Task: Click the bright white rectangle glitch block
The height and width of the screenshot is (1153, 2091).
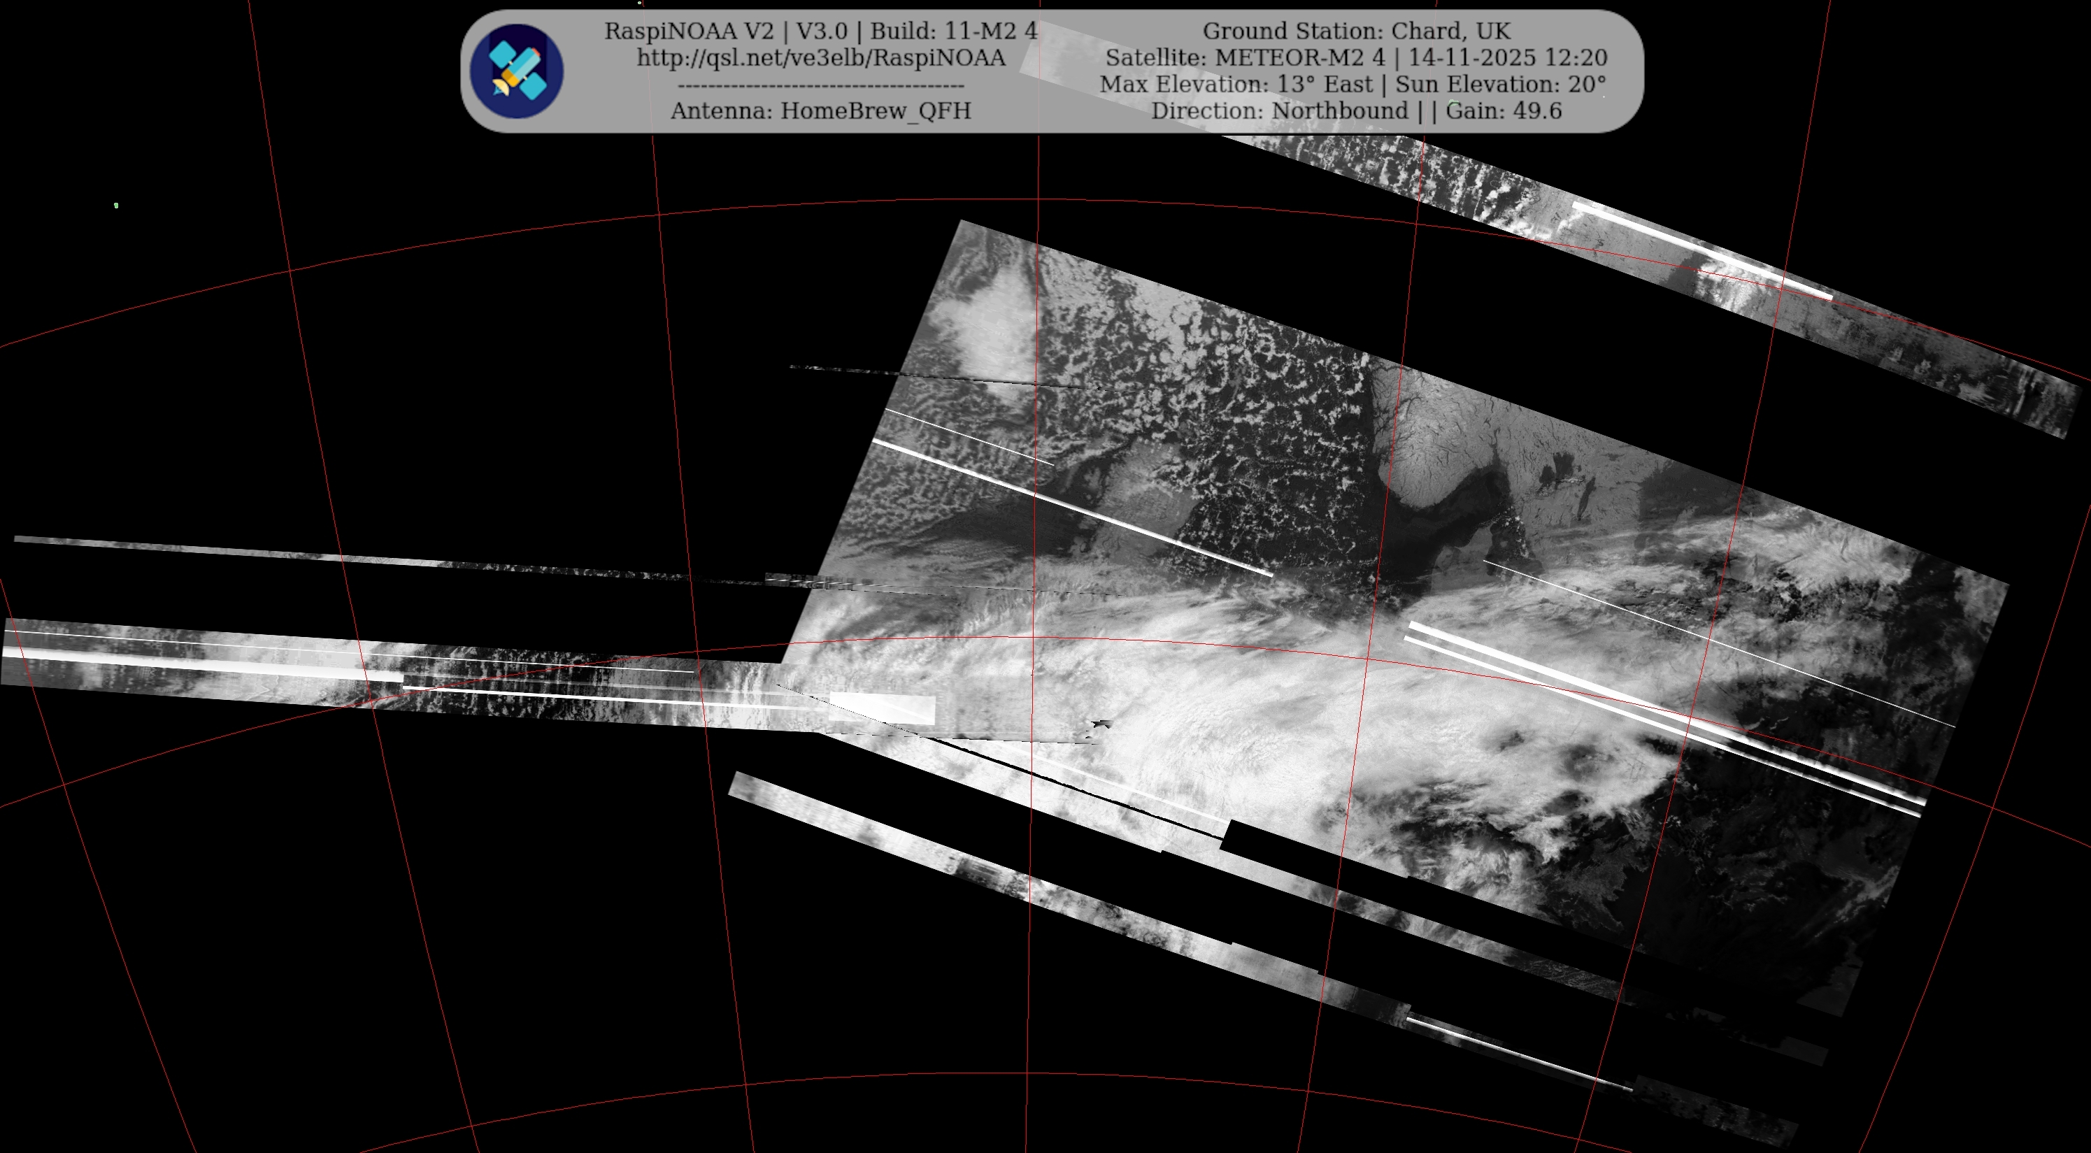Action: [x=883, y=708]
